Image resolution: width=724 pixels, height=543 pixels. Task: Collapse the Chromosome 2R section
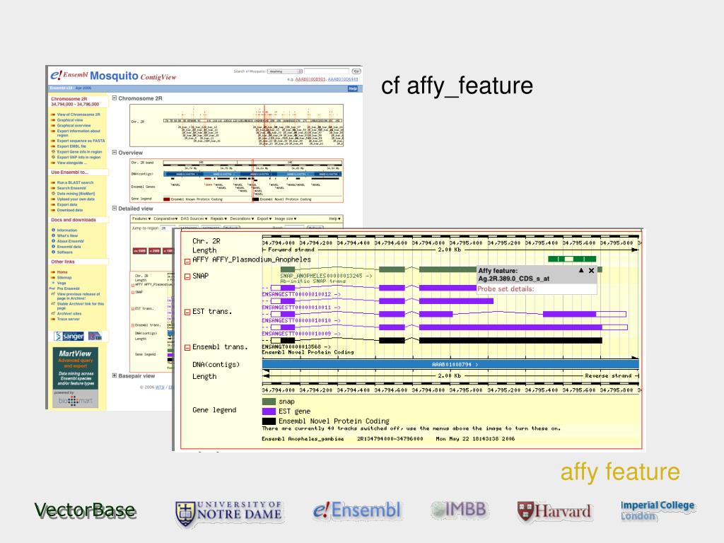tap(115, 98)
